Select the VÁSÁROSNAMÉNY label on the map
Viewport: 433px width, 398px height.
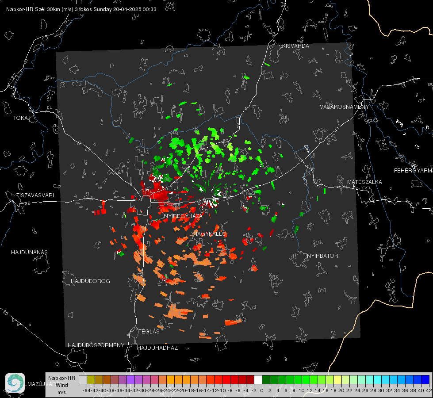coord(344,107)
